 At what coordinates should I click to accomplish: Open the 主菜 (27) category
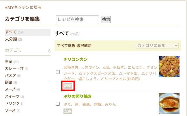(12, 62)
